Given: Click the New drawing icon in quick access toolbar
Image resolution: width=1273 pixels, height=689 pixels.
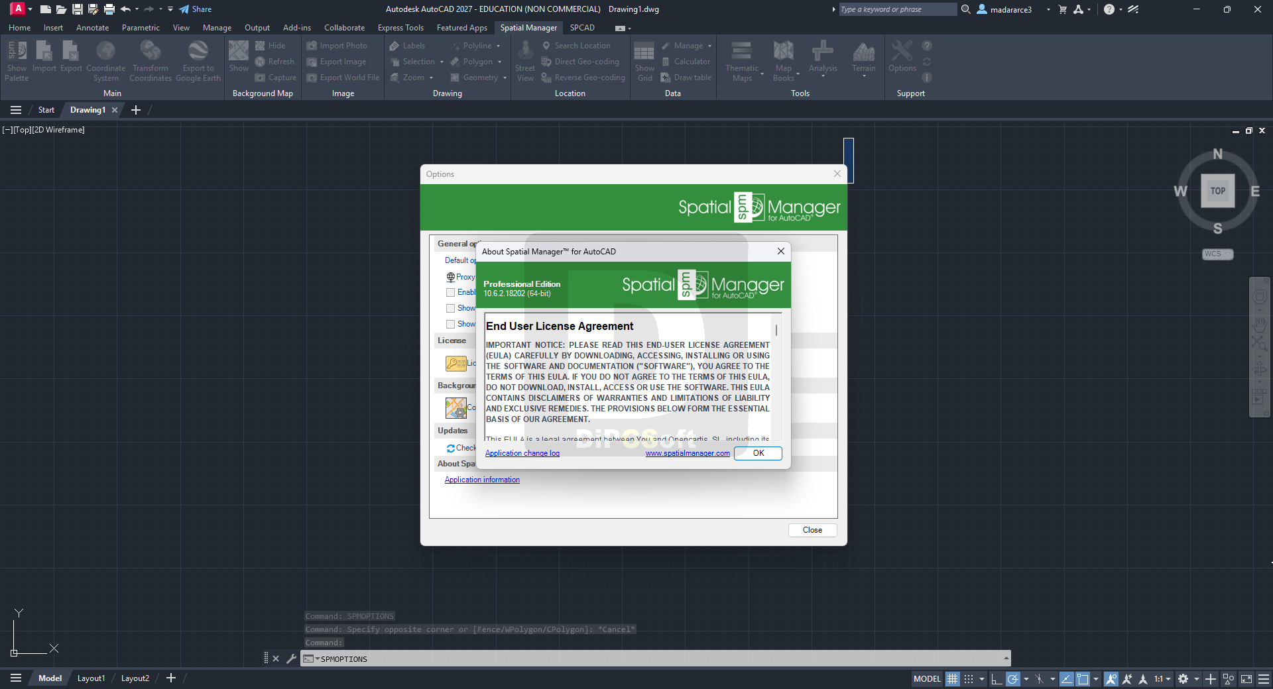Looking at the screenshot, I should coord(46,9).
